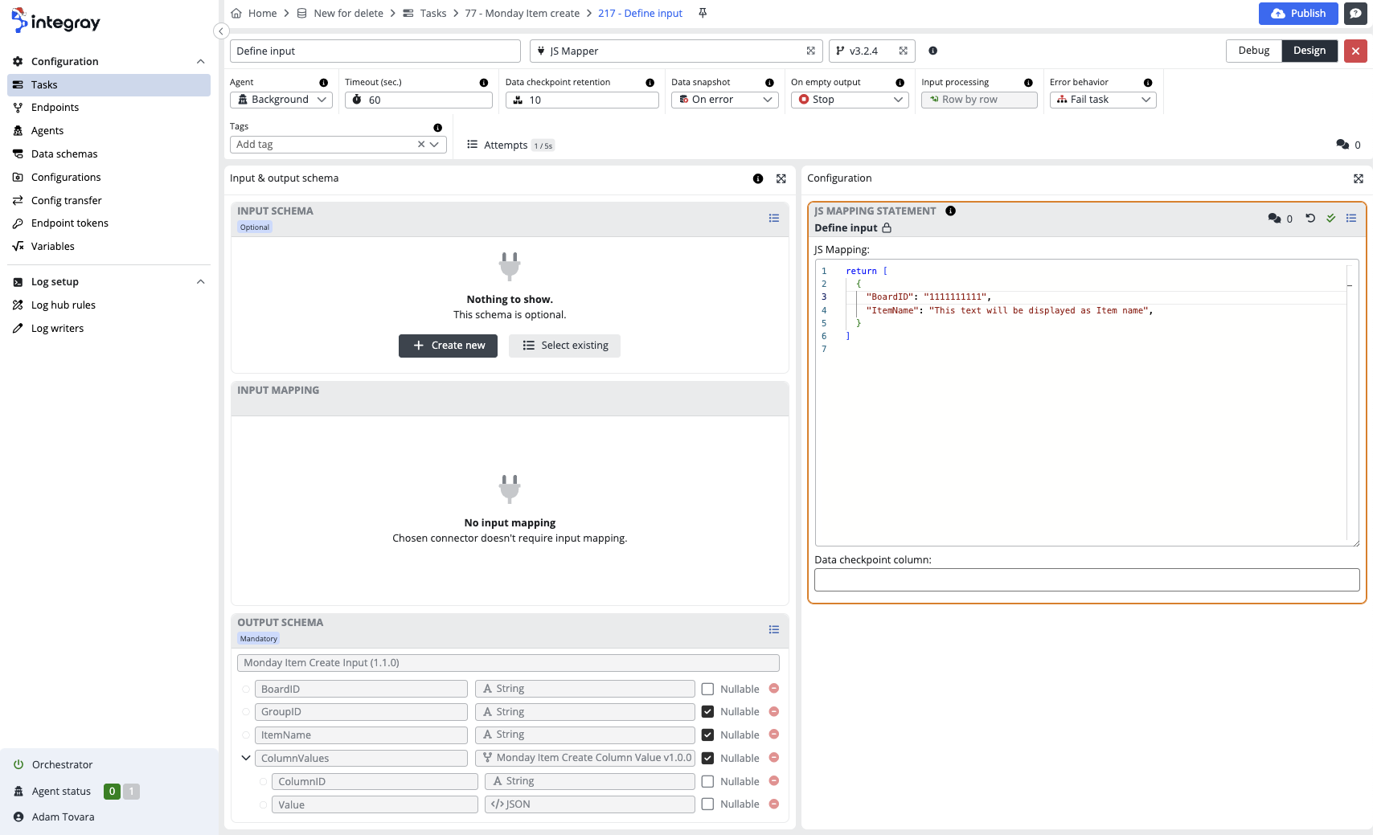This screenshot has height=835, width=1373.
Task: Click the validate checkmark icon in JS Mapping header
Action: 1331,218
